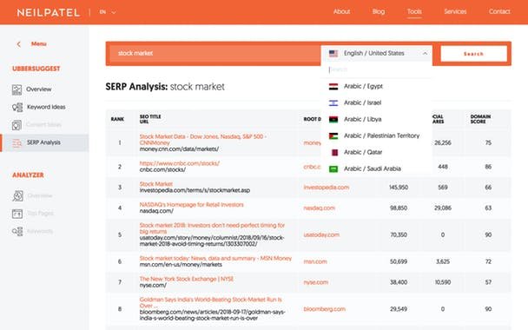Expand the EN site language selector
Image resolution: width=528 pixels, height=330 pixels.
point(108,12)
